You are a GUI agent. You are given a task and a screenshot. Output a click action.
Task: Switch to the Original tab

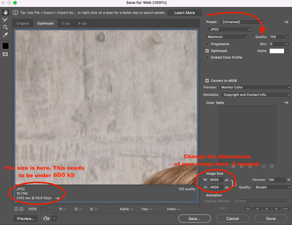pyautogui.click(x=23, y=23)
